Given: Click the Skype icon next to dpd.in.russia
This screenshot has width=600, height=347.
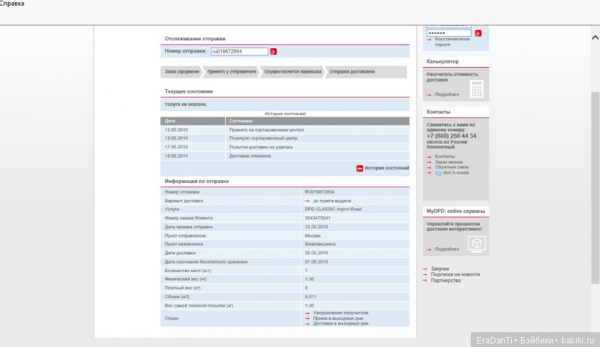Looking at the screenshot, I should tap(438, 172).
